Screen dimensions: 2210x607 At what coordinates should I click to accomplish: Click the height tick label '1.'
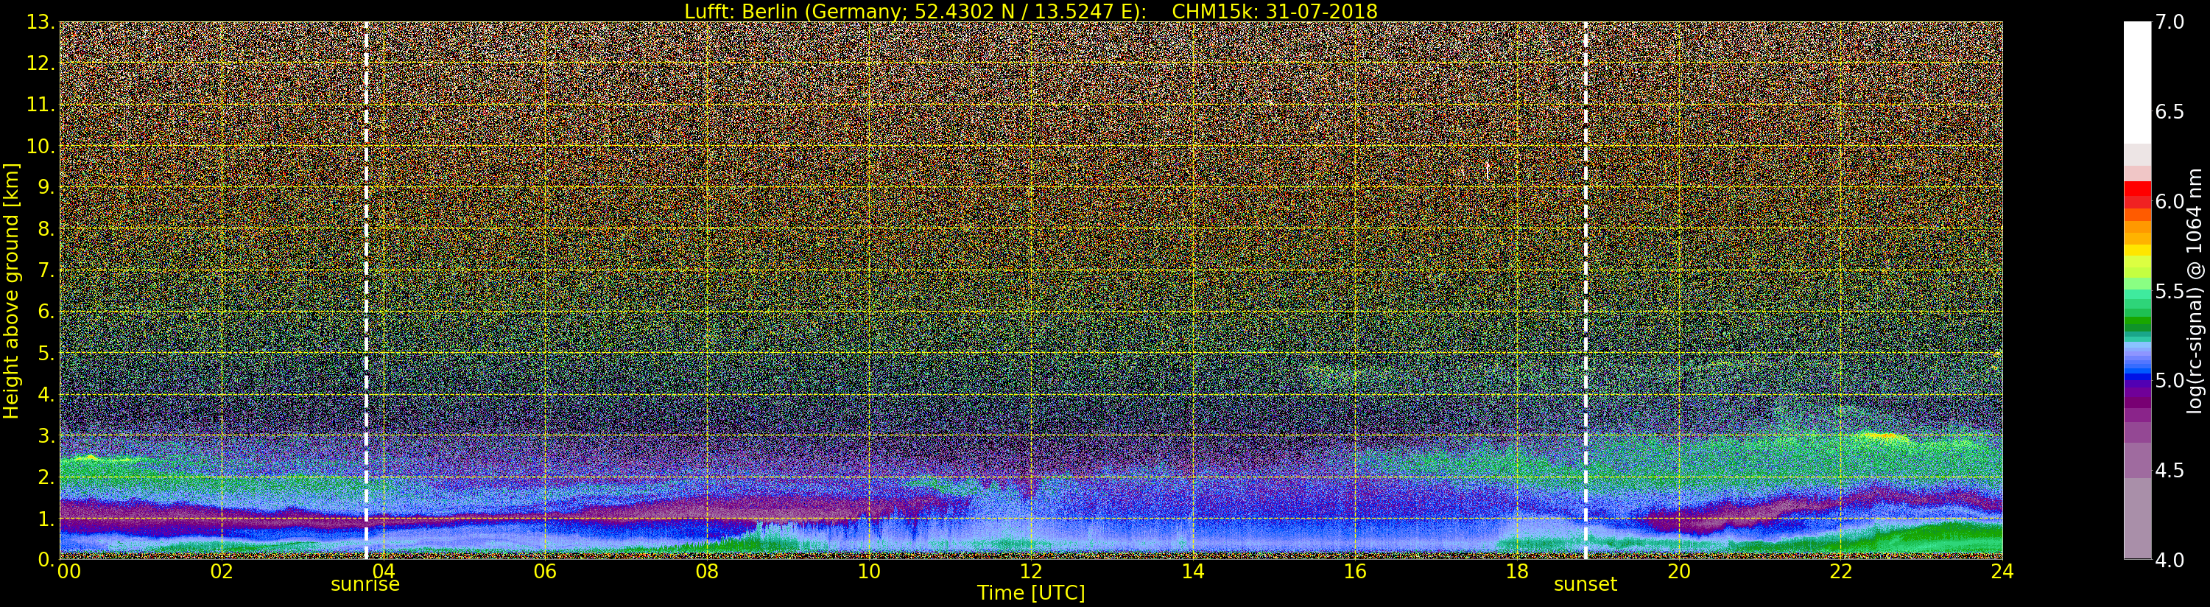click(x=46, y=519)
